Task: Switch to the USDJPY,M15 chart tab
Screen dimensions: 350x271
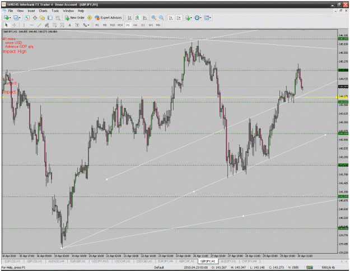Action: (x=100, y=261)
